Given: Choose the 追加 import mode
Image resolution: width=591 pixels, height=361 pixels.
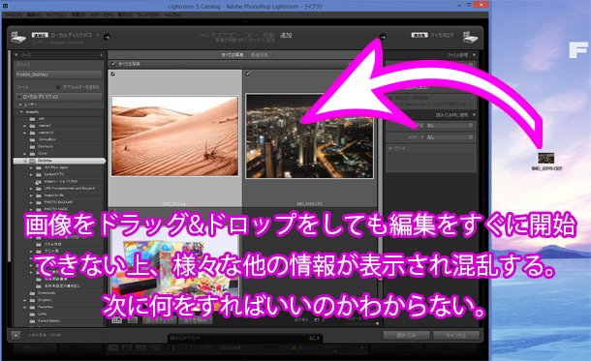Looking at the screenshot, I should pos(286,35).
